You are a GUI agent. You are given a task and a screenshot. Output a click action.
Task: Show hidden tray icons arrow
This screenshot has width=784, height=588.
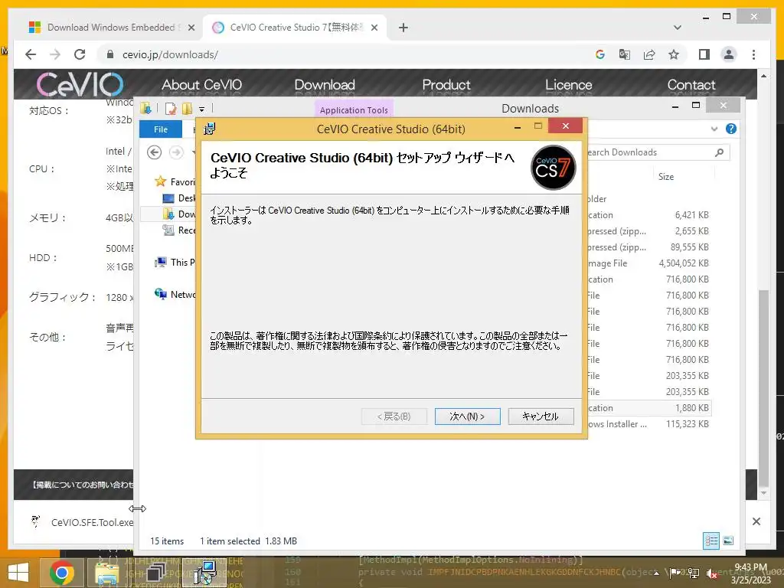point(656,573)
